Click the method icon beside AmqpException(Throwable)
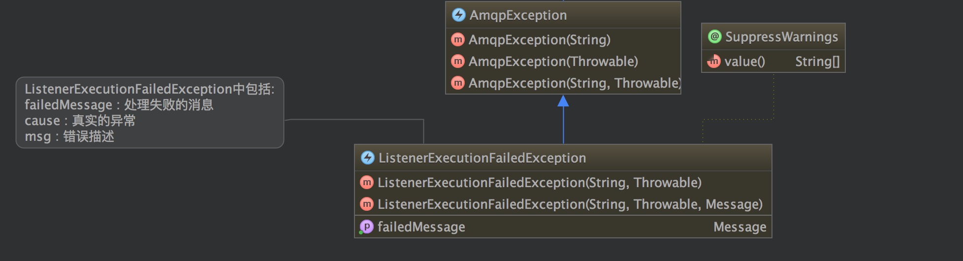Screen dimensions: 963x261 tap(458, 61)
